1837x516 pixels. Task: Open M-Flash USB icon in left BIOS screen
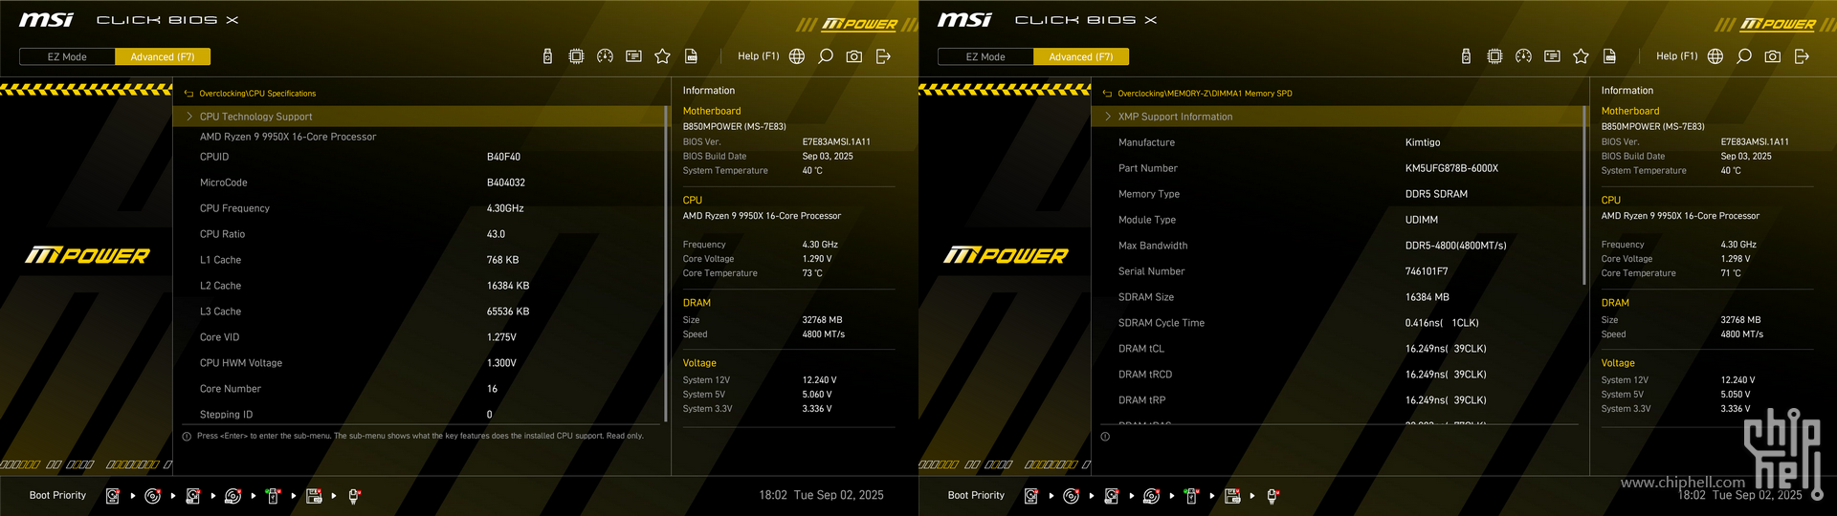[x=547, y=56]
